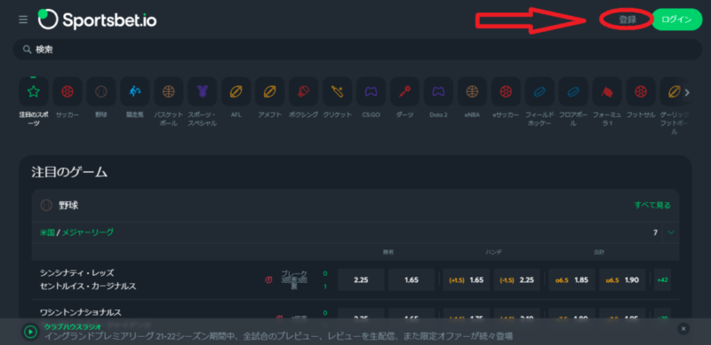Click the 野球 section header title
Image resolution: width=711 pixels, height=345 pixels.
(x=68, y=205)
